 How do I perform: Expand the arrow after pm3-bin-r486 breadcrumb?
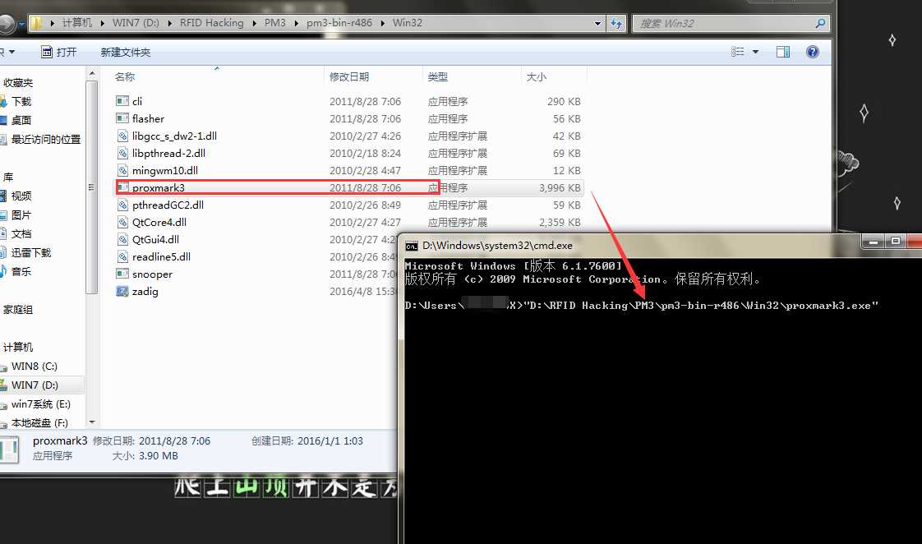(383, 23)
